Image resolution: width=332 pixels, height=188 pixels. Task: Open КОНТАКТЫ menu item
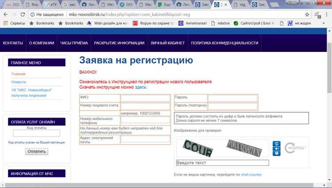point(13,43)
